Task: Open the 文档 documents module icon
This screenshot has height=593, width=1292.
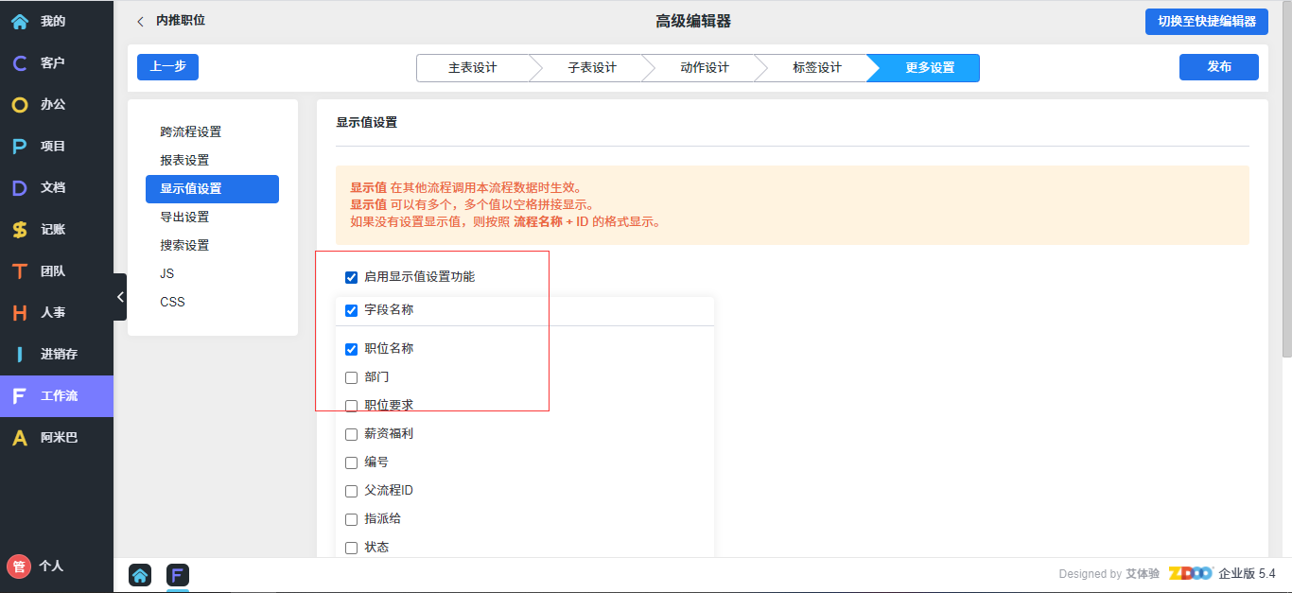Action: [19, 187]
